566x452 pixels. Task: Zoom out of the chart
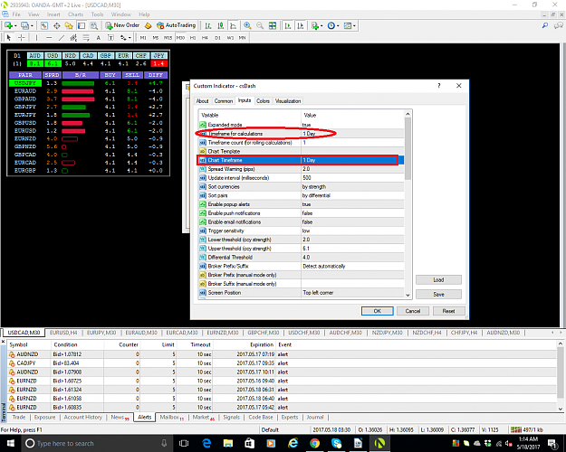(x=260, y=25)
